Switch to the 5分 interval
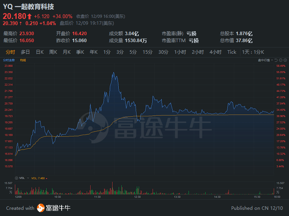 pyautogui.click(x=133, y=52)
